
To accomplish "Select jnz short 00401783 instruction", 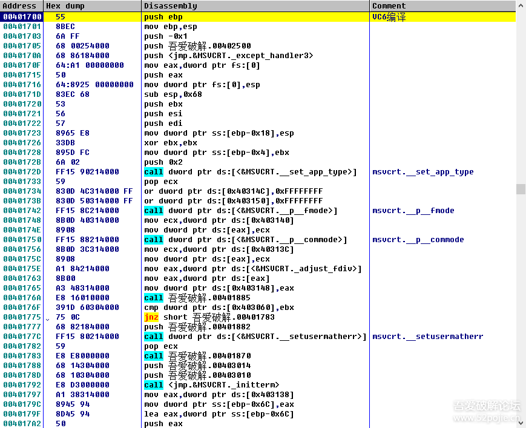I will point(209,318).
